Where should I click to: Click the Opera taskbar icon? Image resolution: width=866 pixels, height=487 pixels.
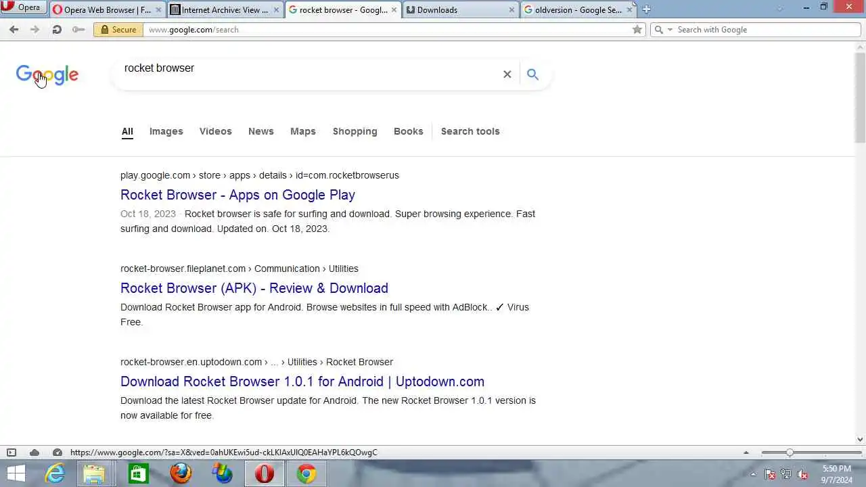click(264, 473)
